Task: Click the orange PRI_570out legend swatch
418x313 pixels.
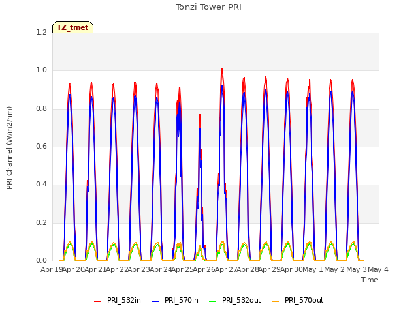Action: click(276, 301)
